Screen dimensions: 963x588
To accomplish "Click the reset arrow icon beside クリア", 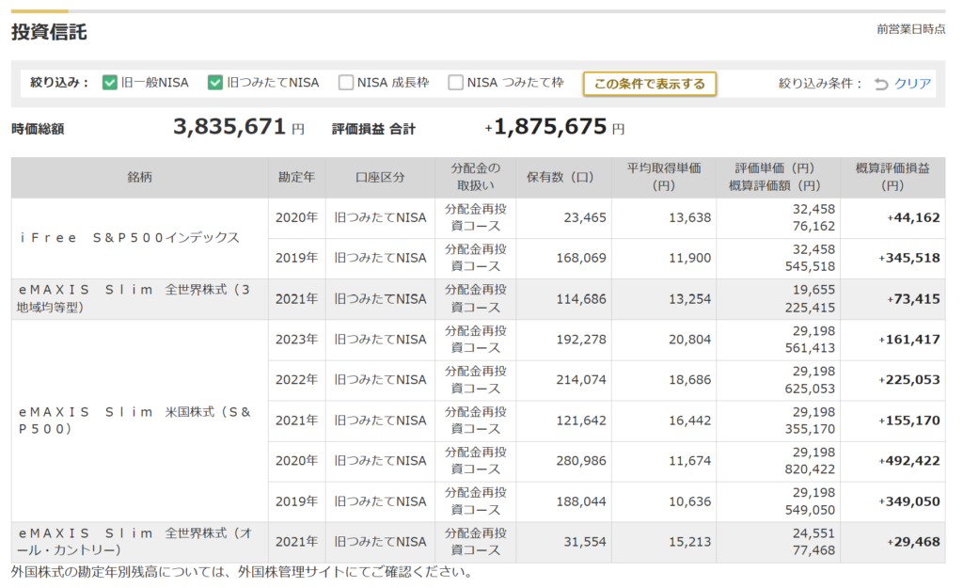I will tap(881, 84).
